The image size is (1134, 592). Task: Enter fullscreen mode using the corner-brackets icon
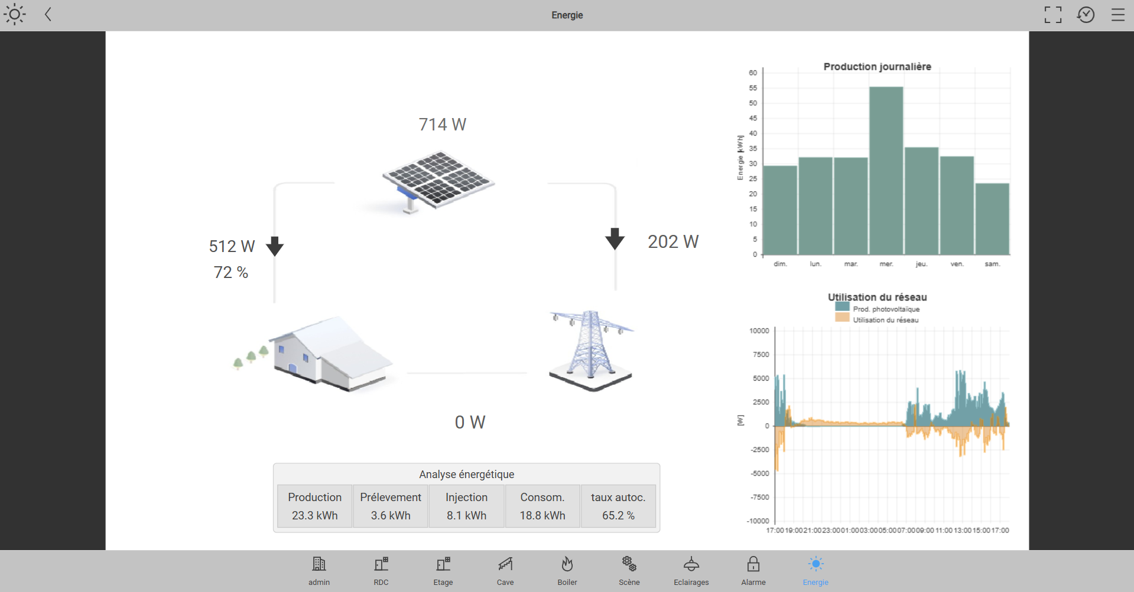tap(1052, 15)
